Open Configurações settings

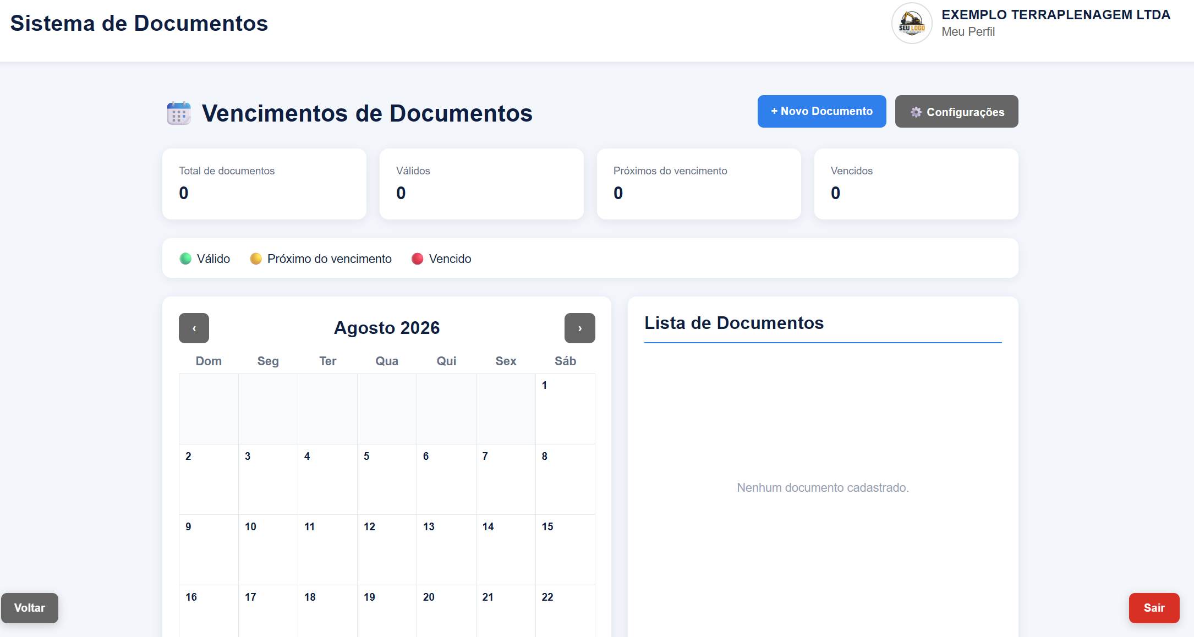pyautogui.click(x=956, y=112)
